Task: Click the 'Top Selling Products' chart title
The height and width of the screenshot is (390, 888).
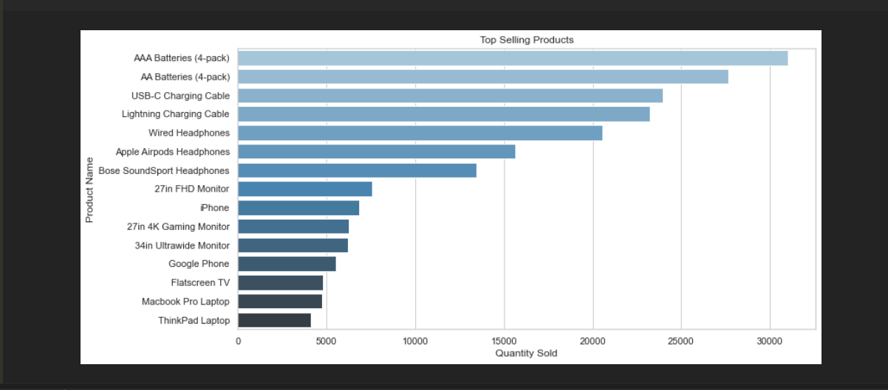Action: point(527,40)
